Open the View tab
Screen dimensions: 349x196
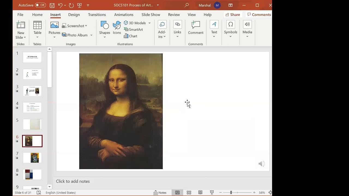coord(192,15)
